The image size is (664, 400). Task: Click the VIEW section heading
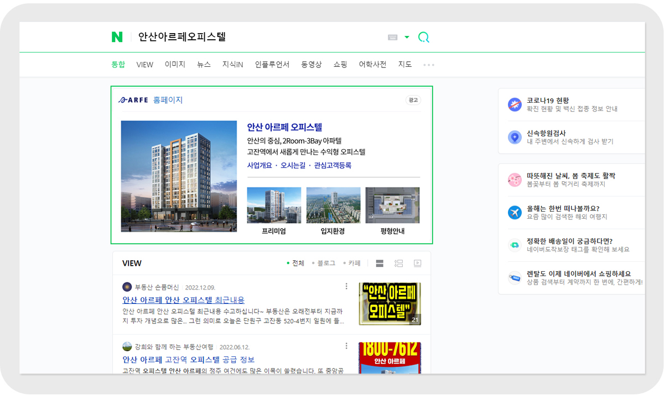(132, 264)
